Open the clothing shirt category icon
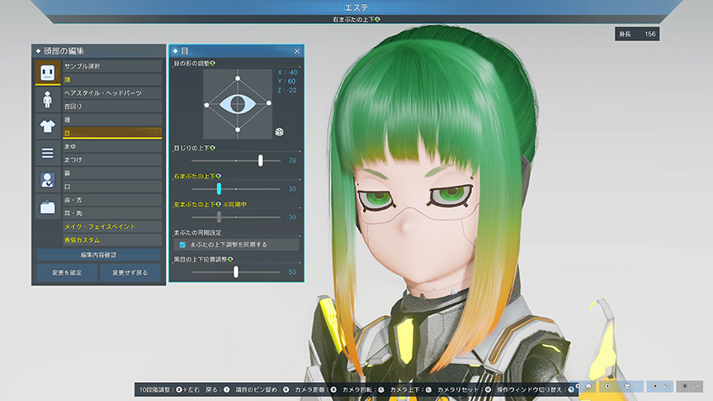713x401 pixels. (x=47, y=126)
